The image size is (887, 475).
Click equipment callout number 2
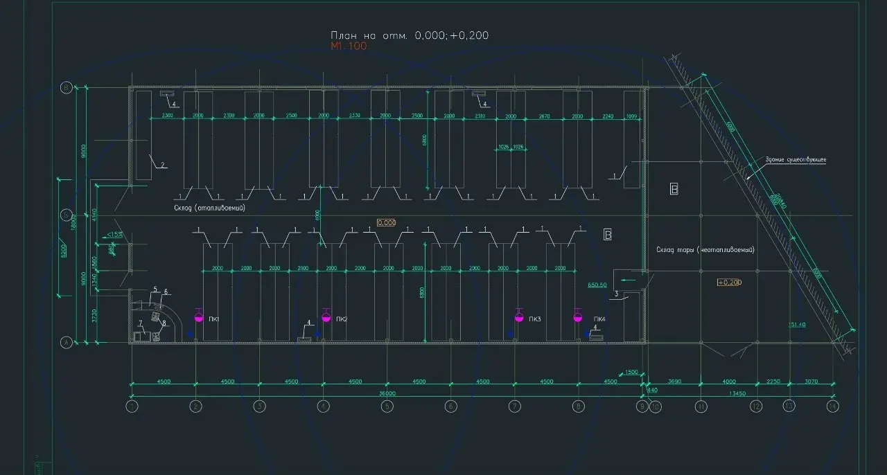(x=162, y=165)
